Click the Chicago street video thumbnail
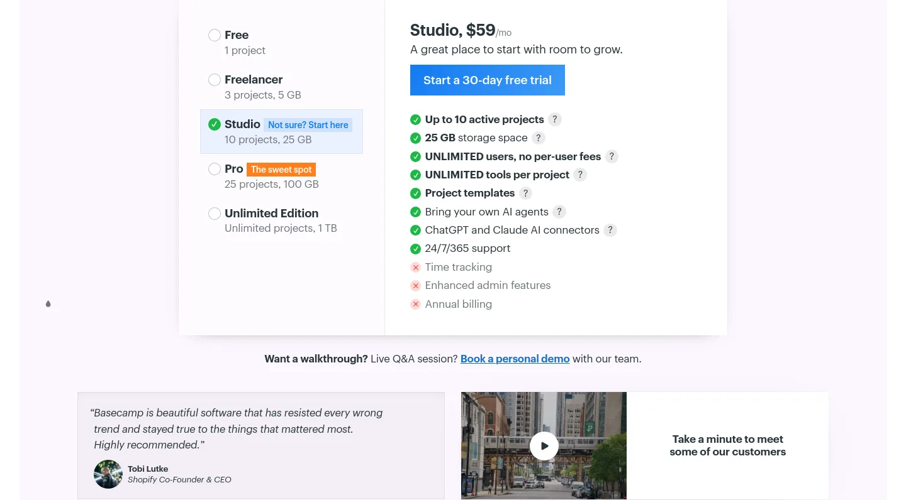This screenshot has width=906, height=500. pyautogui.click(x=544, y=446)
